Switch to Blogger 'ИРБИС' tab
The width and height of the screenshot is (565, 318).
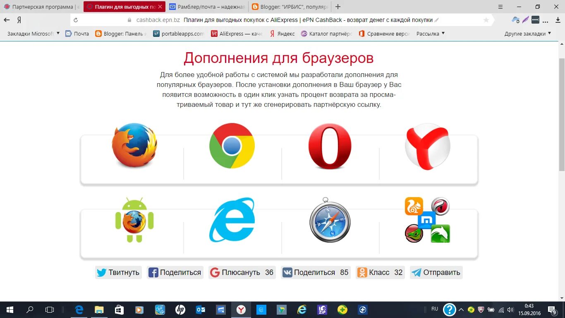(290, 7)
